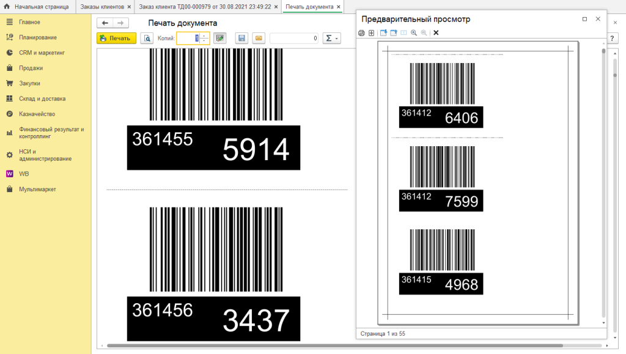626x354 pixels.
Task: Navigate back with the left arrow
Action: tap(105, 23)
